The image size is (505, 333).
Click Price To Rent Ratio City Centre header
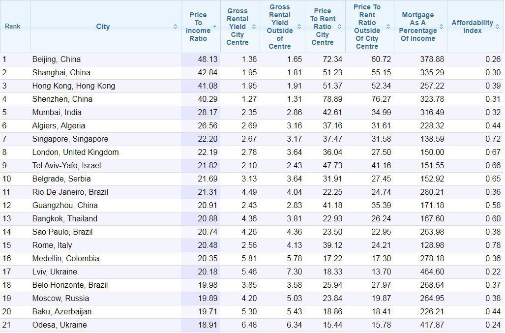323,27
